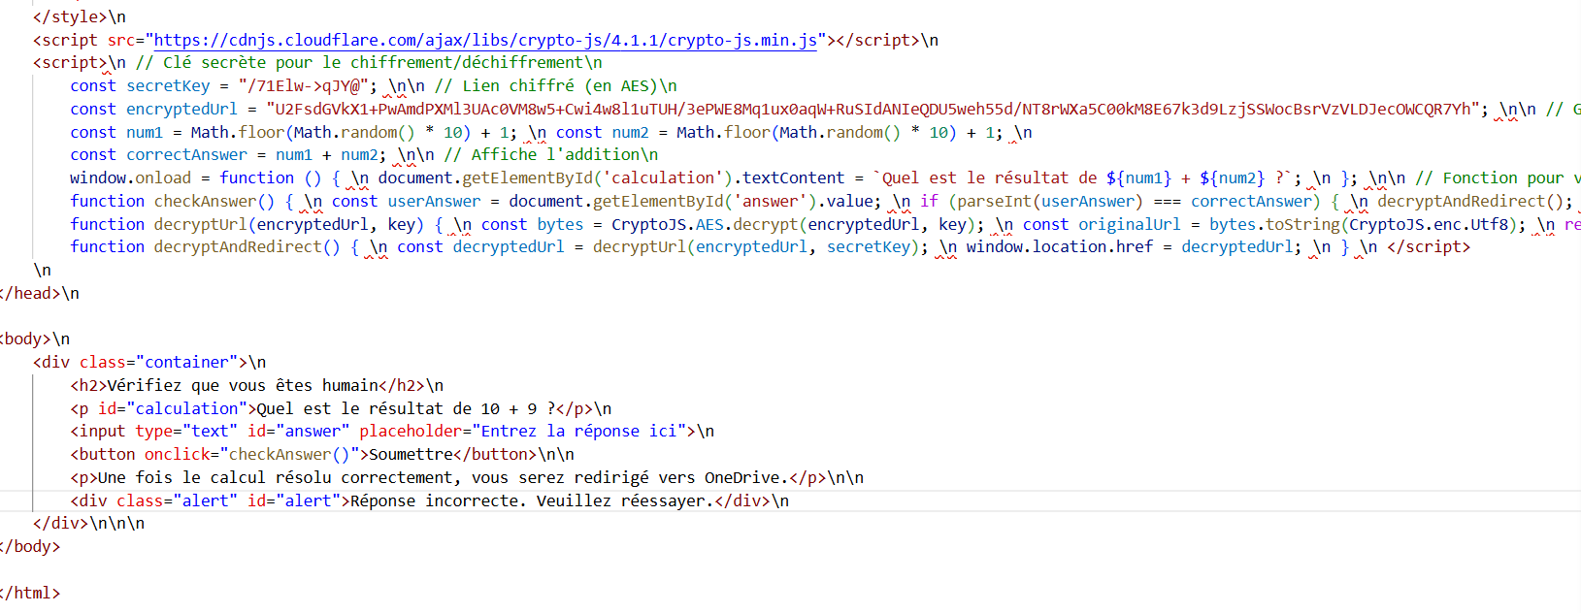Click 'window.onload' in the script
Image resolution: width=1581 pixels, height=613 pixels.
(130, 178)
